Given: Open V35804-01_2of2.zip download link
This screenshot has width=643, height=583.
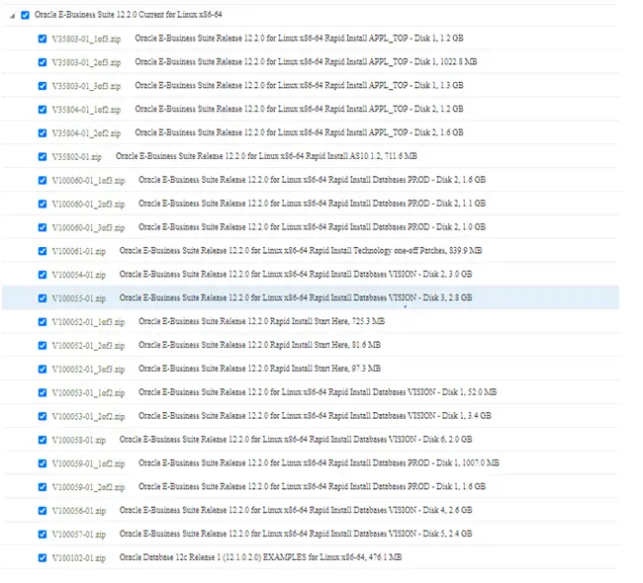Looking at the screenshot, I should pyautogui.click(x=86, y=133).
